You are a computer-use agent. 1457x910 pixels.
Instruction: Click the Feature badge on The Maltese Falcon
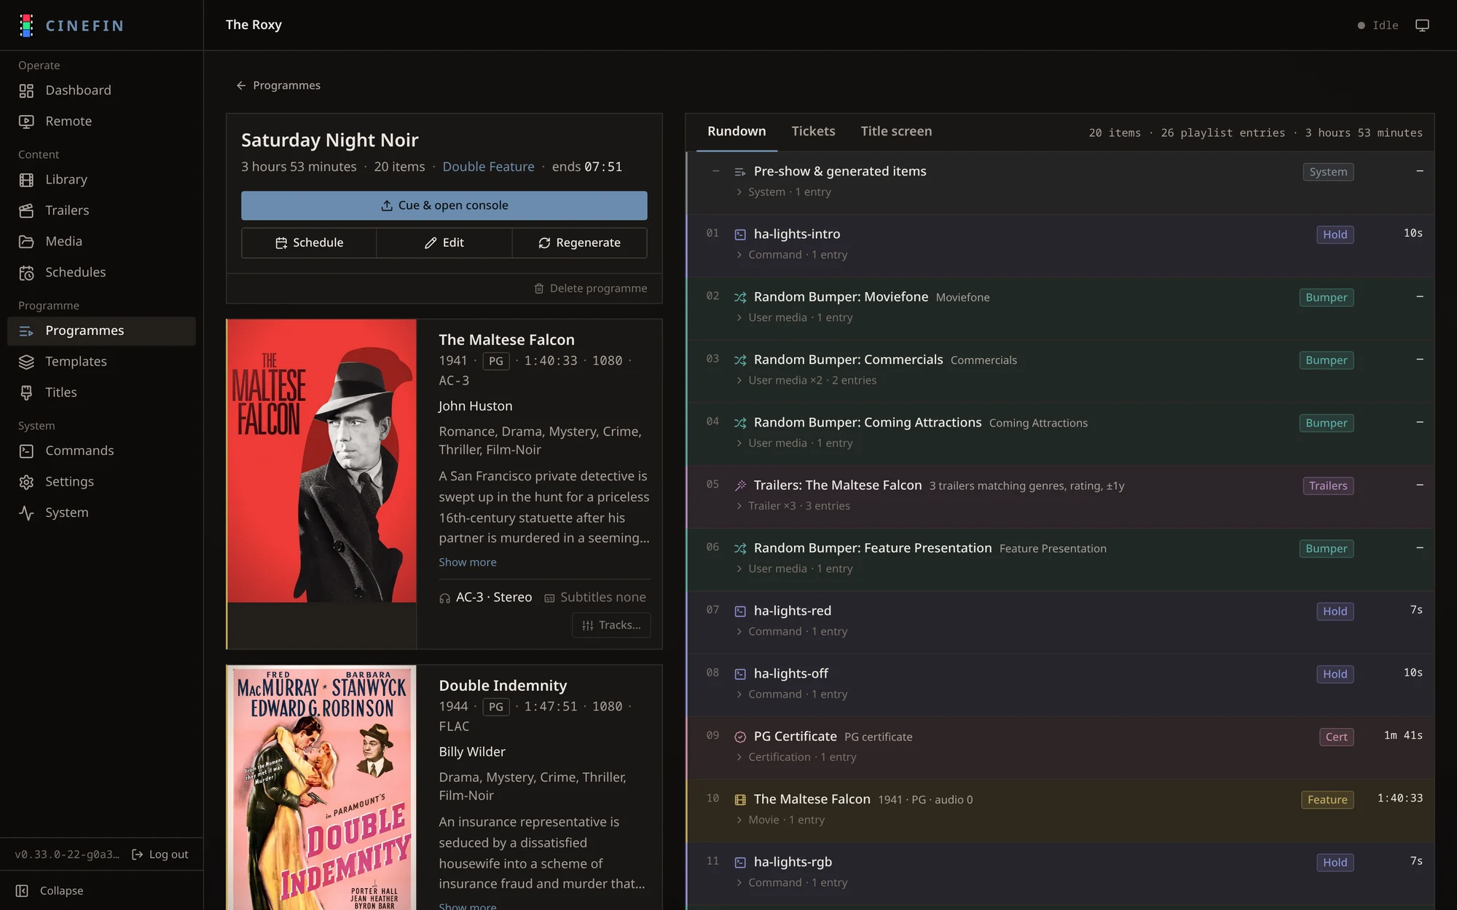1327,800
